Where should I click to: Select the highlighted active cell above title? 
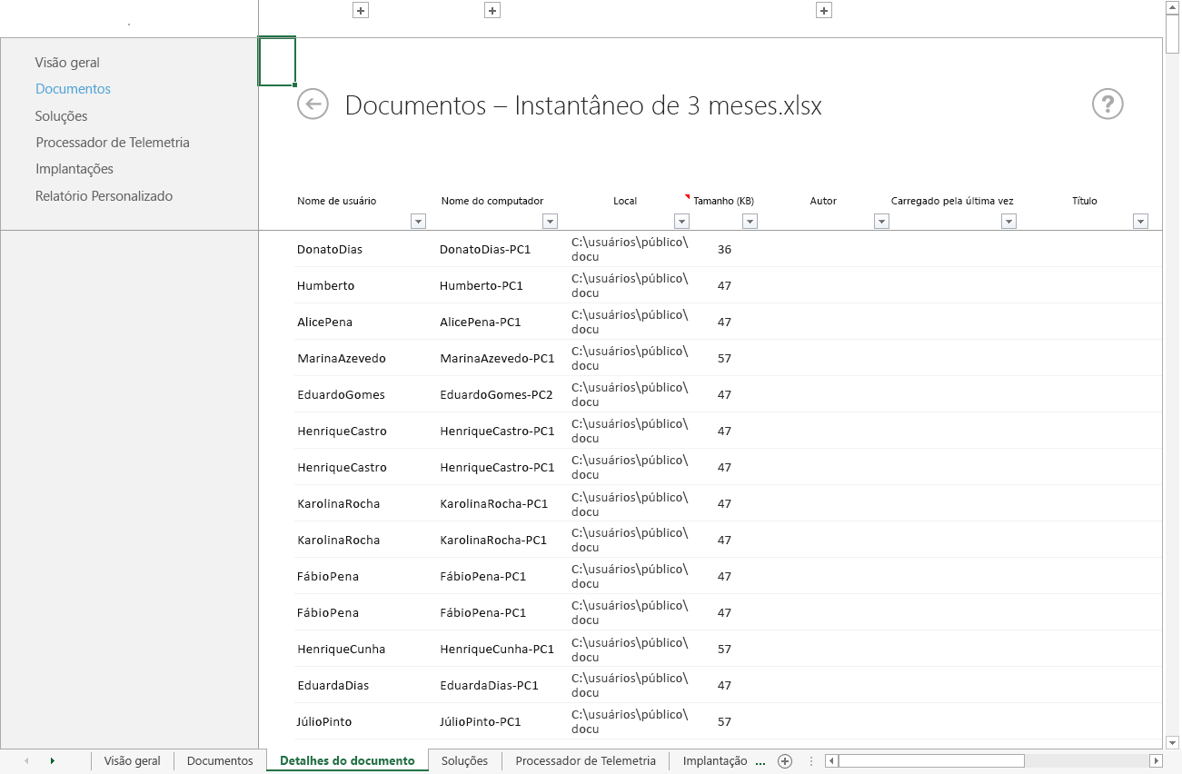277,62
